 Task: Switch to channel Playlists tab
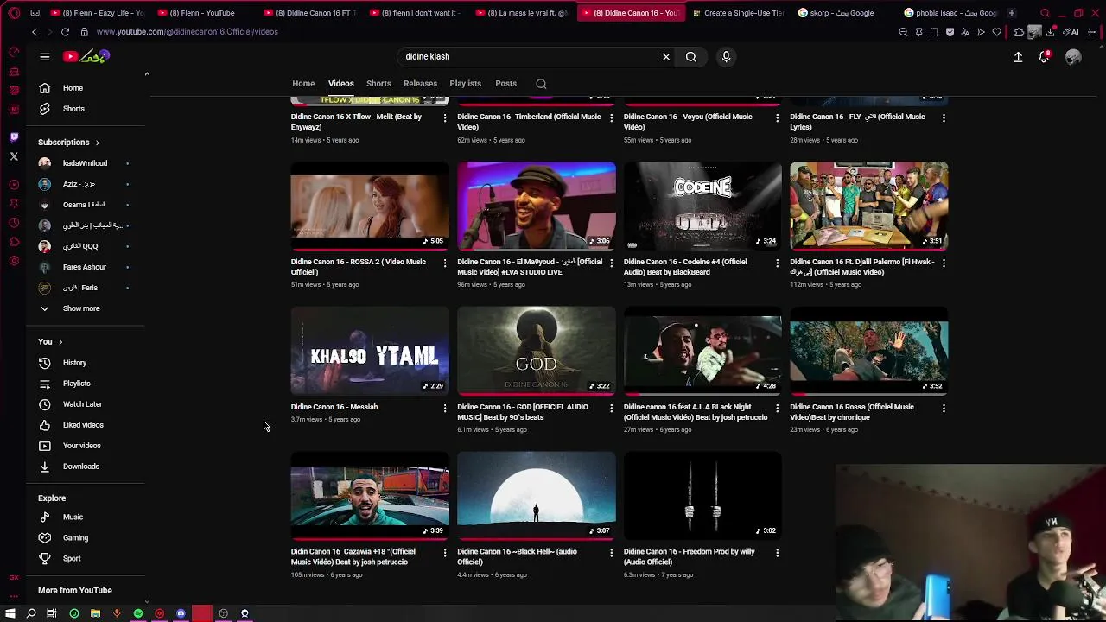coord(465,84)
